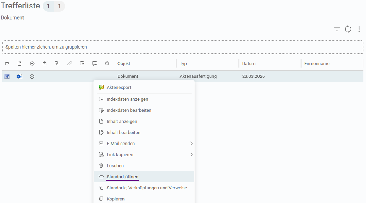
Task: Click the Word icon in the Dokument row
Action: coord(7,76)
